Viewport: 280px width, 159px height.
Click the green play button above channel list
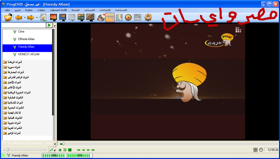(49, 25)
